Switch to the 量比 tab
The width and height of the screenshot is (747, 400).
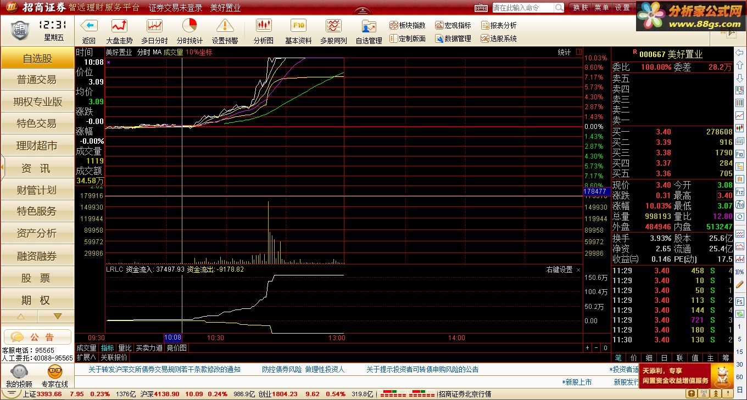(125, 348)
